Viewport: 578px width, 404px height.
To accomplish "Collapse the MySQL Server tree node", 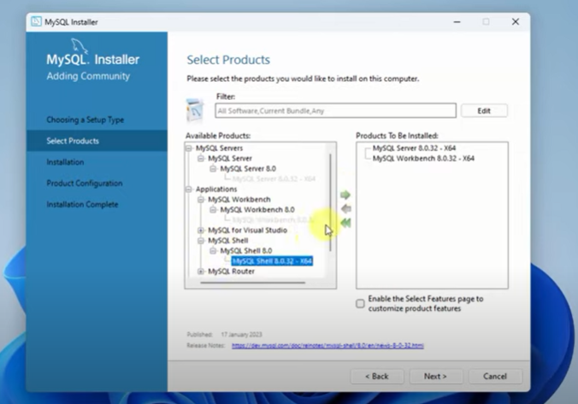I will point(201,158).
